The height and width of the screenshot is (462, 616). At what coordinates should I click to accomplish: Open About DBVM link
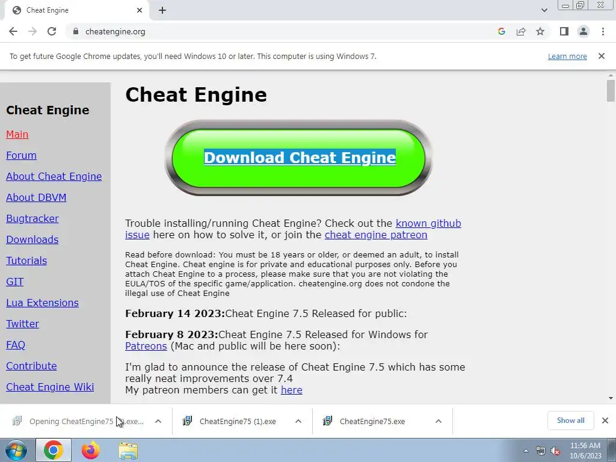click(36, 197)
